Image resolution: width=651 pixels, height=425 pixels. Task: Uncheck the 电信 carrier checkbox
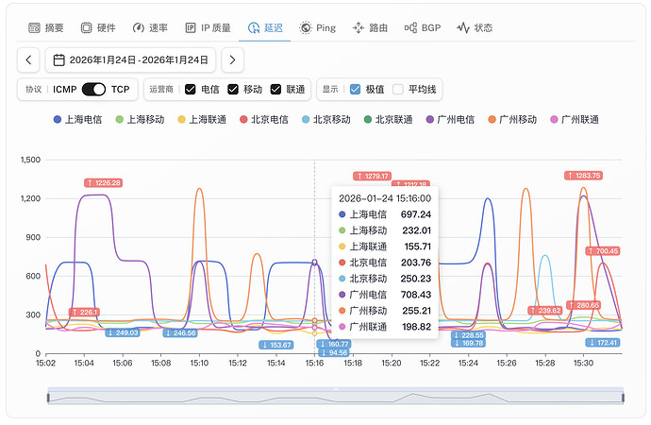point(191,90)
